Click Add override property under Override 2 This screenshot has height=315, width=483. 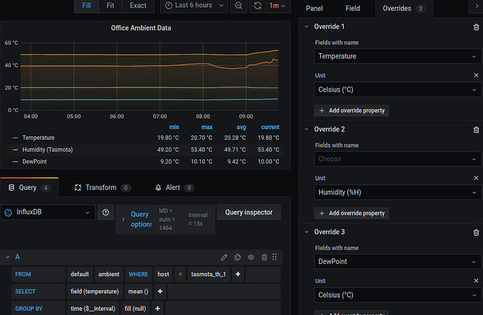(x=351, y=213)
